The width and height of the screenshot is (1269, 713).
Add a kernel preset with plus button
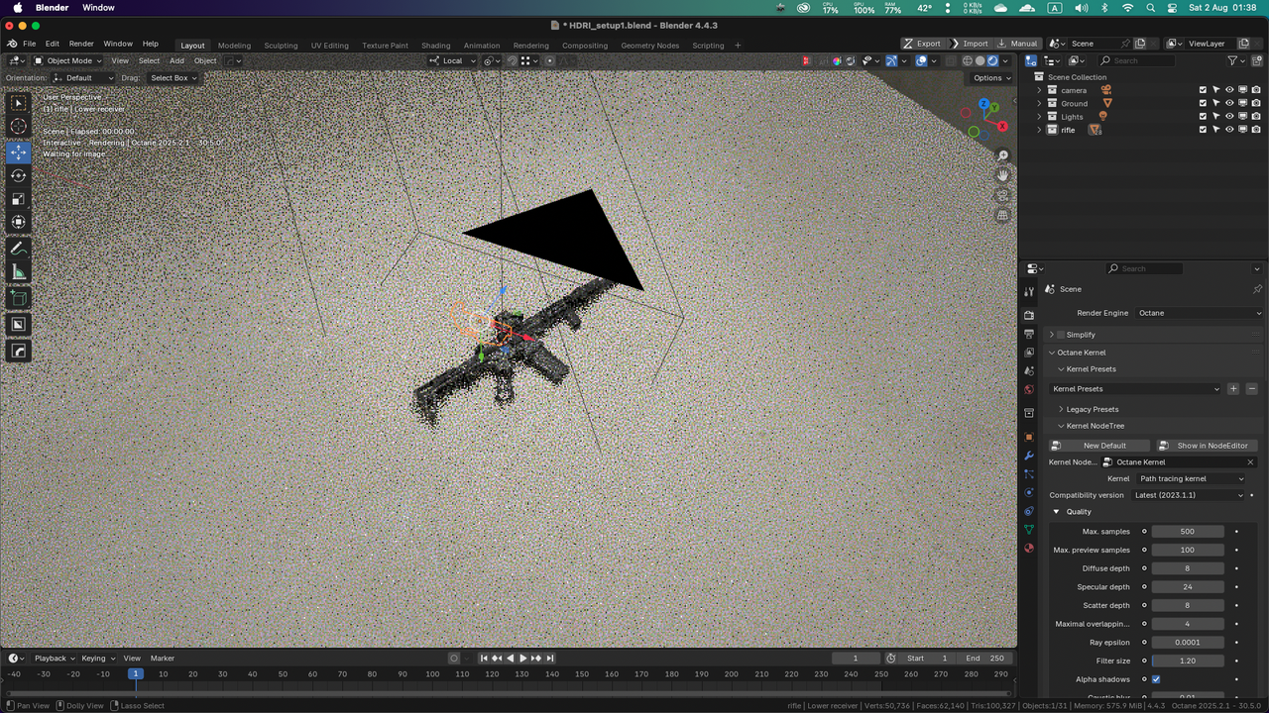pyautogui.click(x=1233, y=389)
